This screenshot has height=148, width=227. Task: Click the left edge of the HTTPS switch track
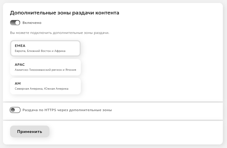pos(11,110)
